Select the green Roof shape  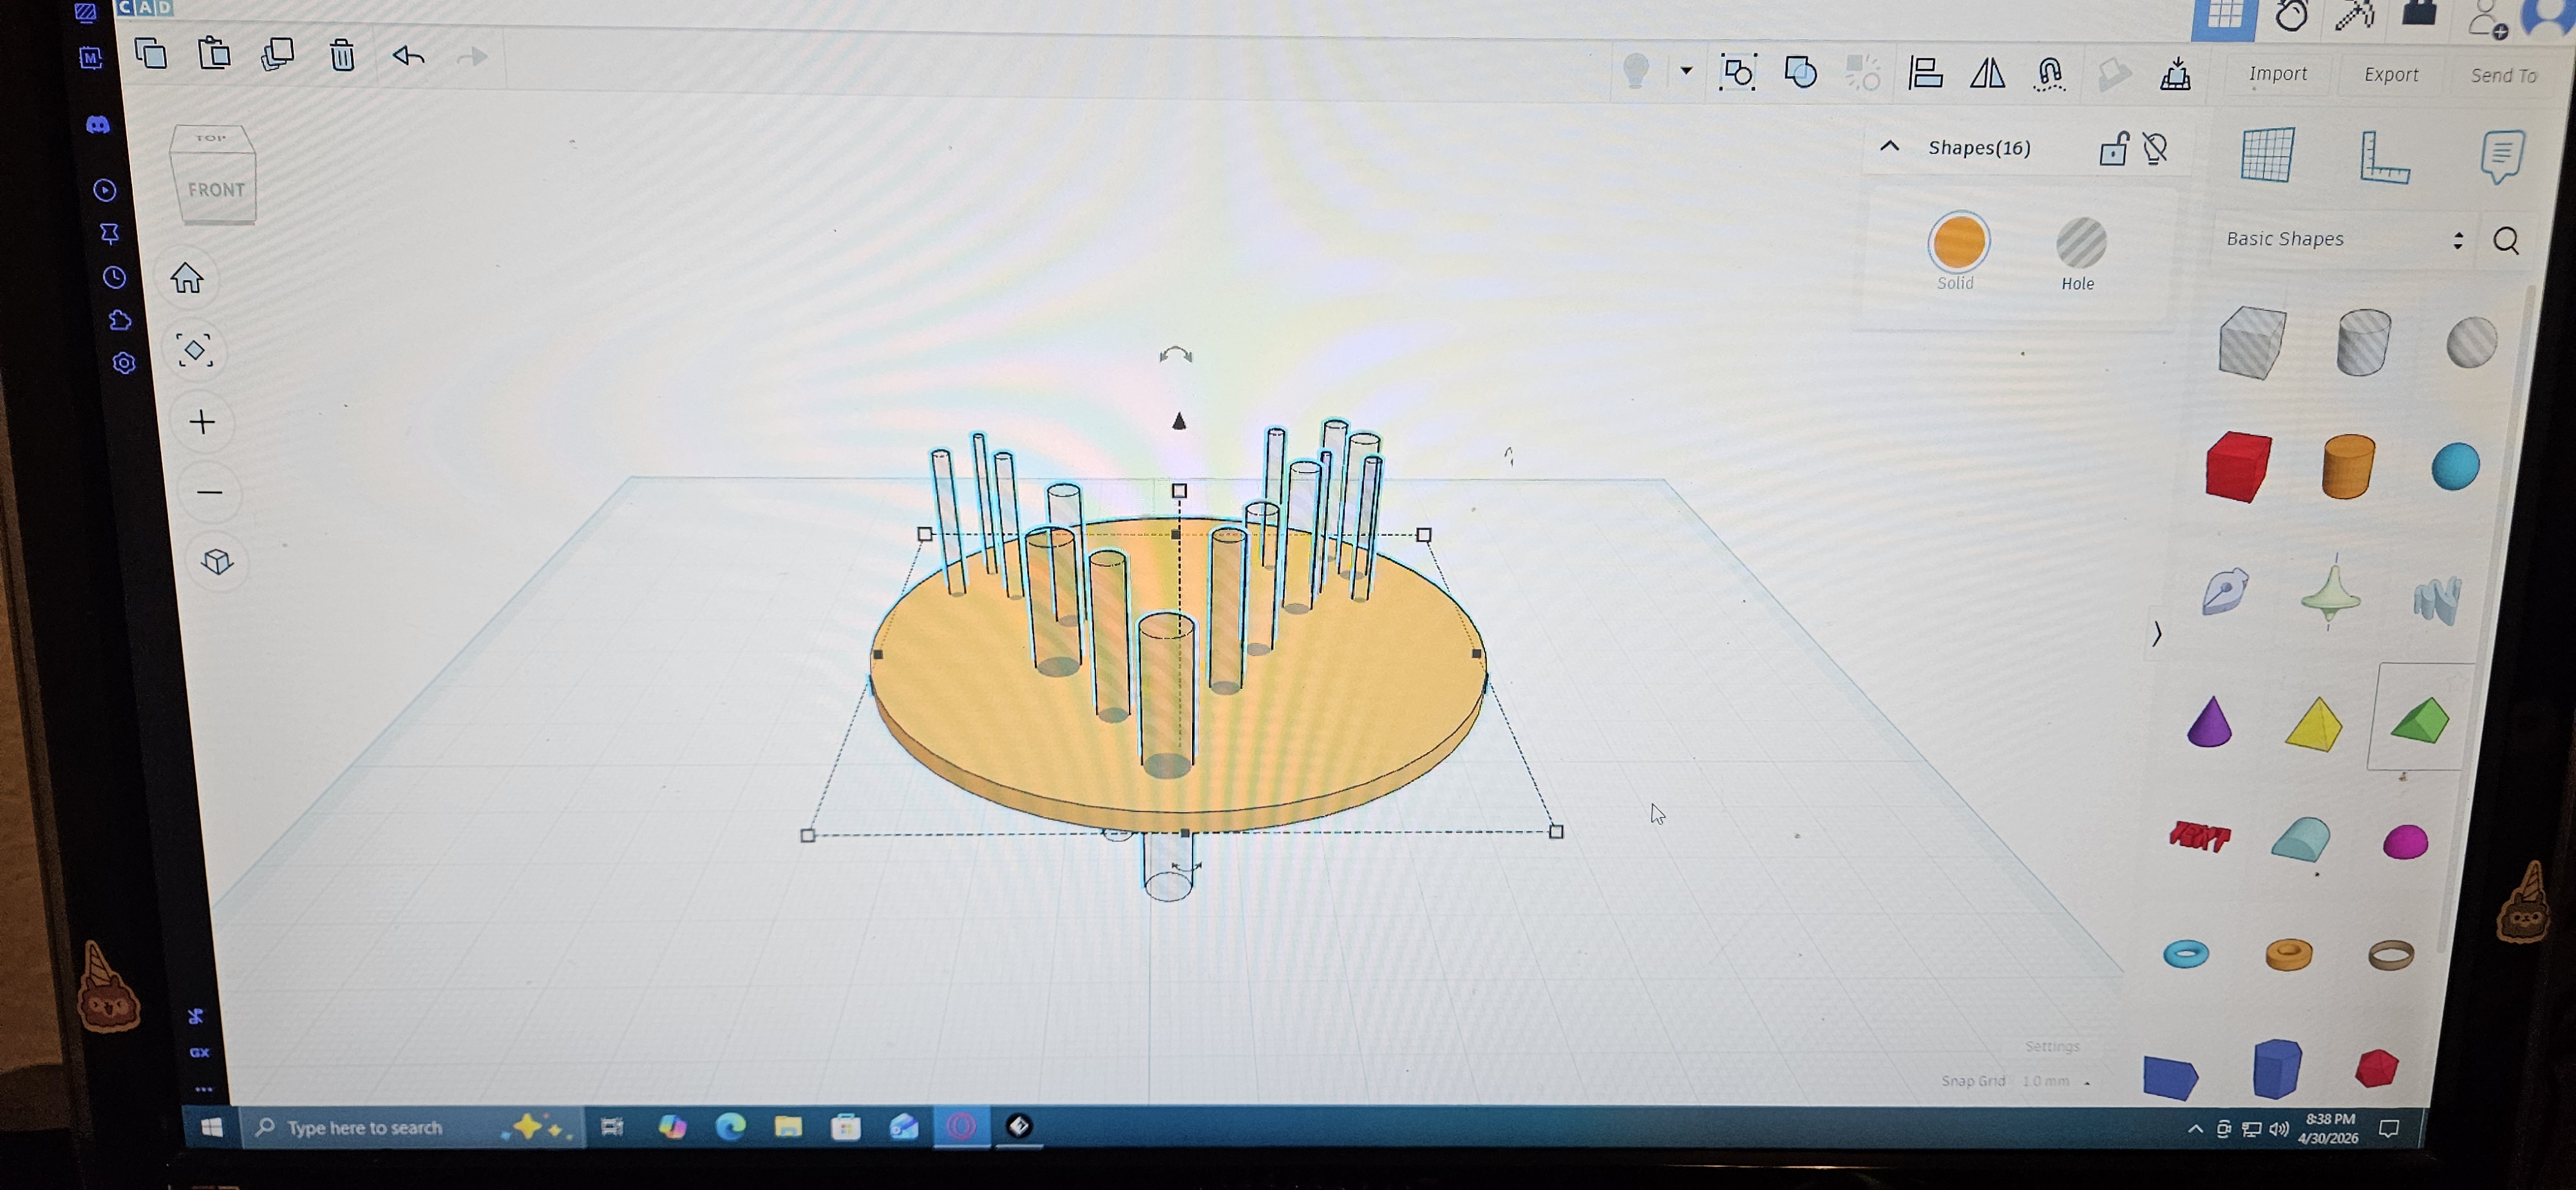point(2420,721)
